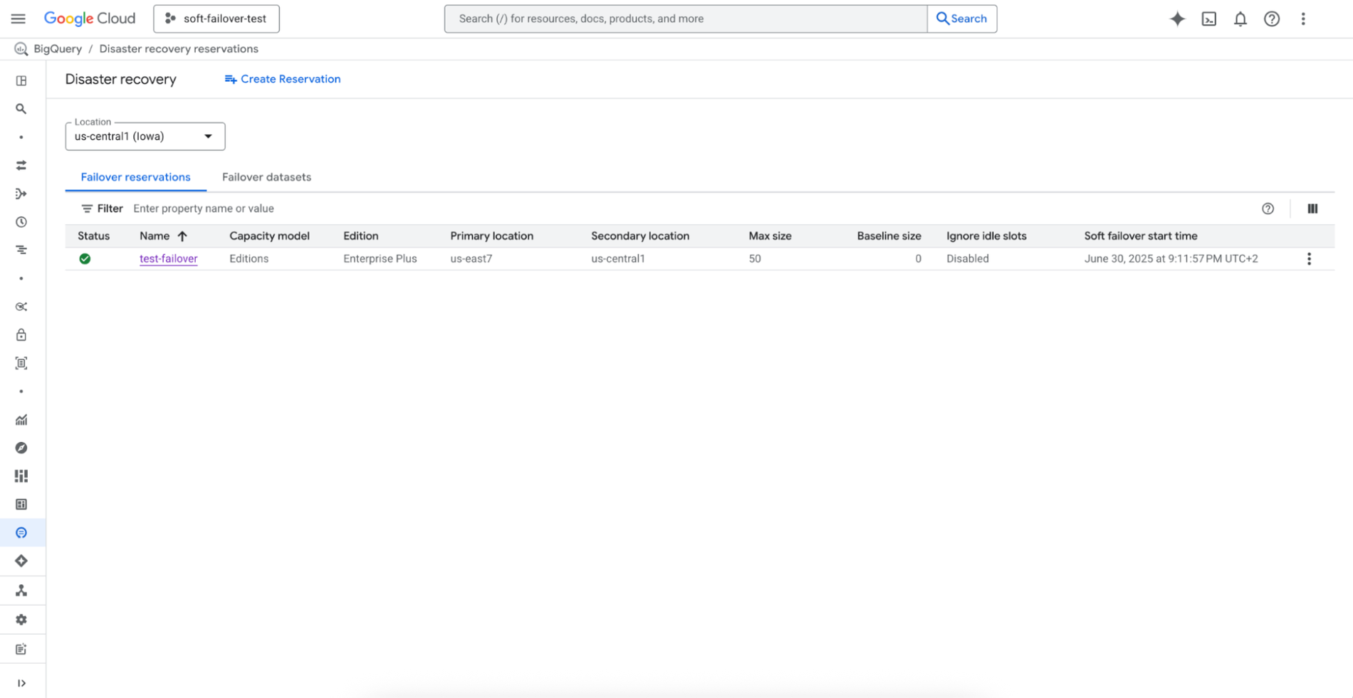Select highlighted Disaster recovery sidebar icon
This screenshot has width=1353, height=698.
tap(21, 533)
